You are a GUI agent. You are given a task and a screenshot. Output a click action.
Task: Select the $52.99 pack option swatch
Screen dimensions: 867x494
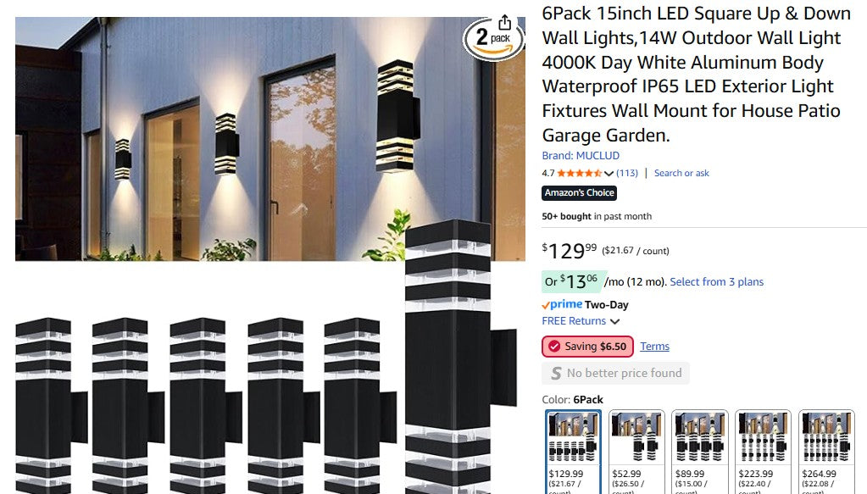coord(636,452)
